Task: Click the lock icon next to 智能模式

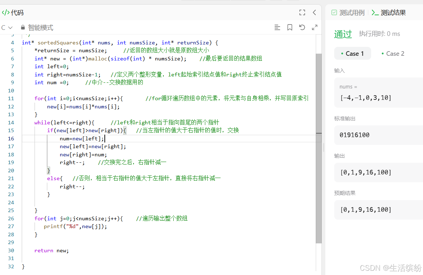Action: tap(22, 27)
